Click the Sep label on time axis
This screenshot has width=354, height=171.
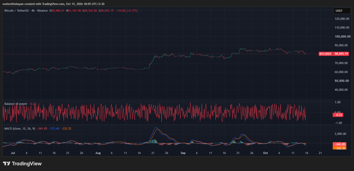[x=183, y=153]
